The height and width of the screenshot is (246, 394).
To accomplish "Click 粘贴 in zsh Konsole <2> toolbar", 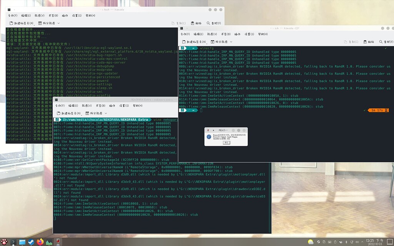I will pyautogui.click(x=369, y=42).
